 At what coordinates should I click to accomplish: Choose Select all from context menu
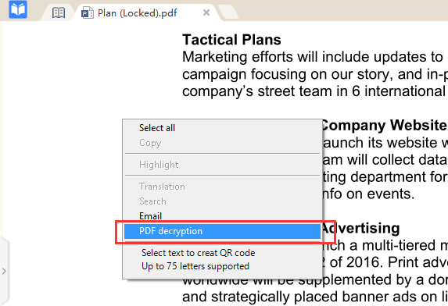pyautogui.click(x=157, y=128)
